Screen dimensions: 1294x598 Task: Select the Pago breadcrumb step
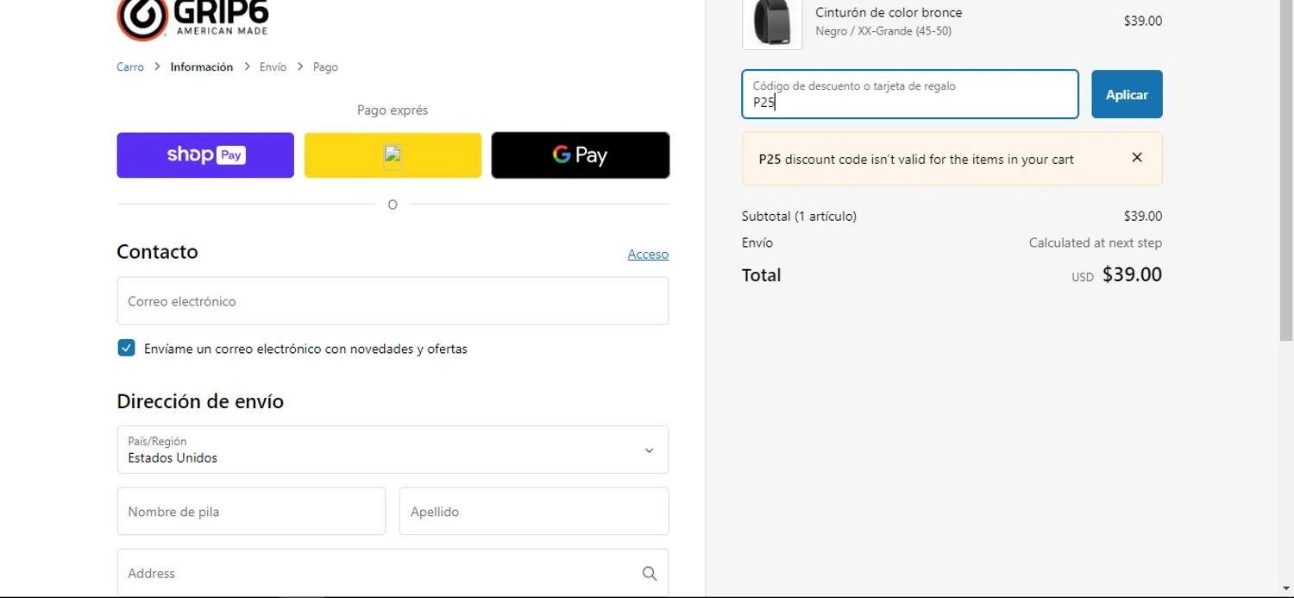[x=325, y=67]
